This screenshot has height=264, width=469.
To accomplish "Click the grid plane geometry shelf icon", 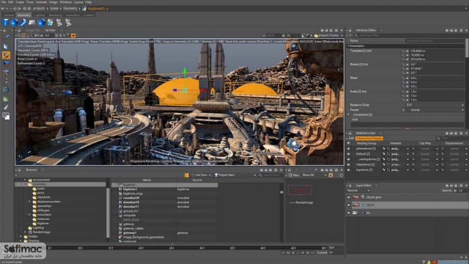I will pyautogui.click(x=32, y=22).
